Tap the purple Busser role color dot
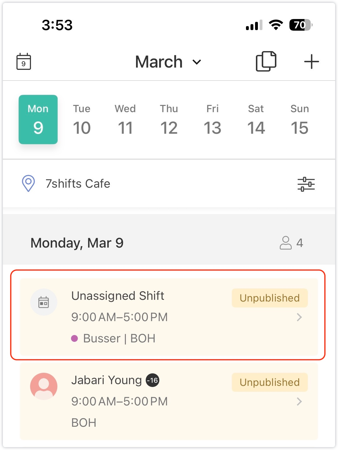The width and height of the screenshot is (338, 450). (x=74, y=338)
